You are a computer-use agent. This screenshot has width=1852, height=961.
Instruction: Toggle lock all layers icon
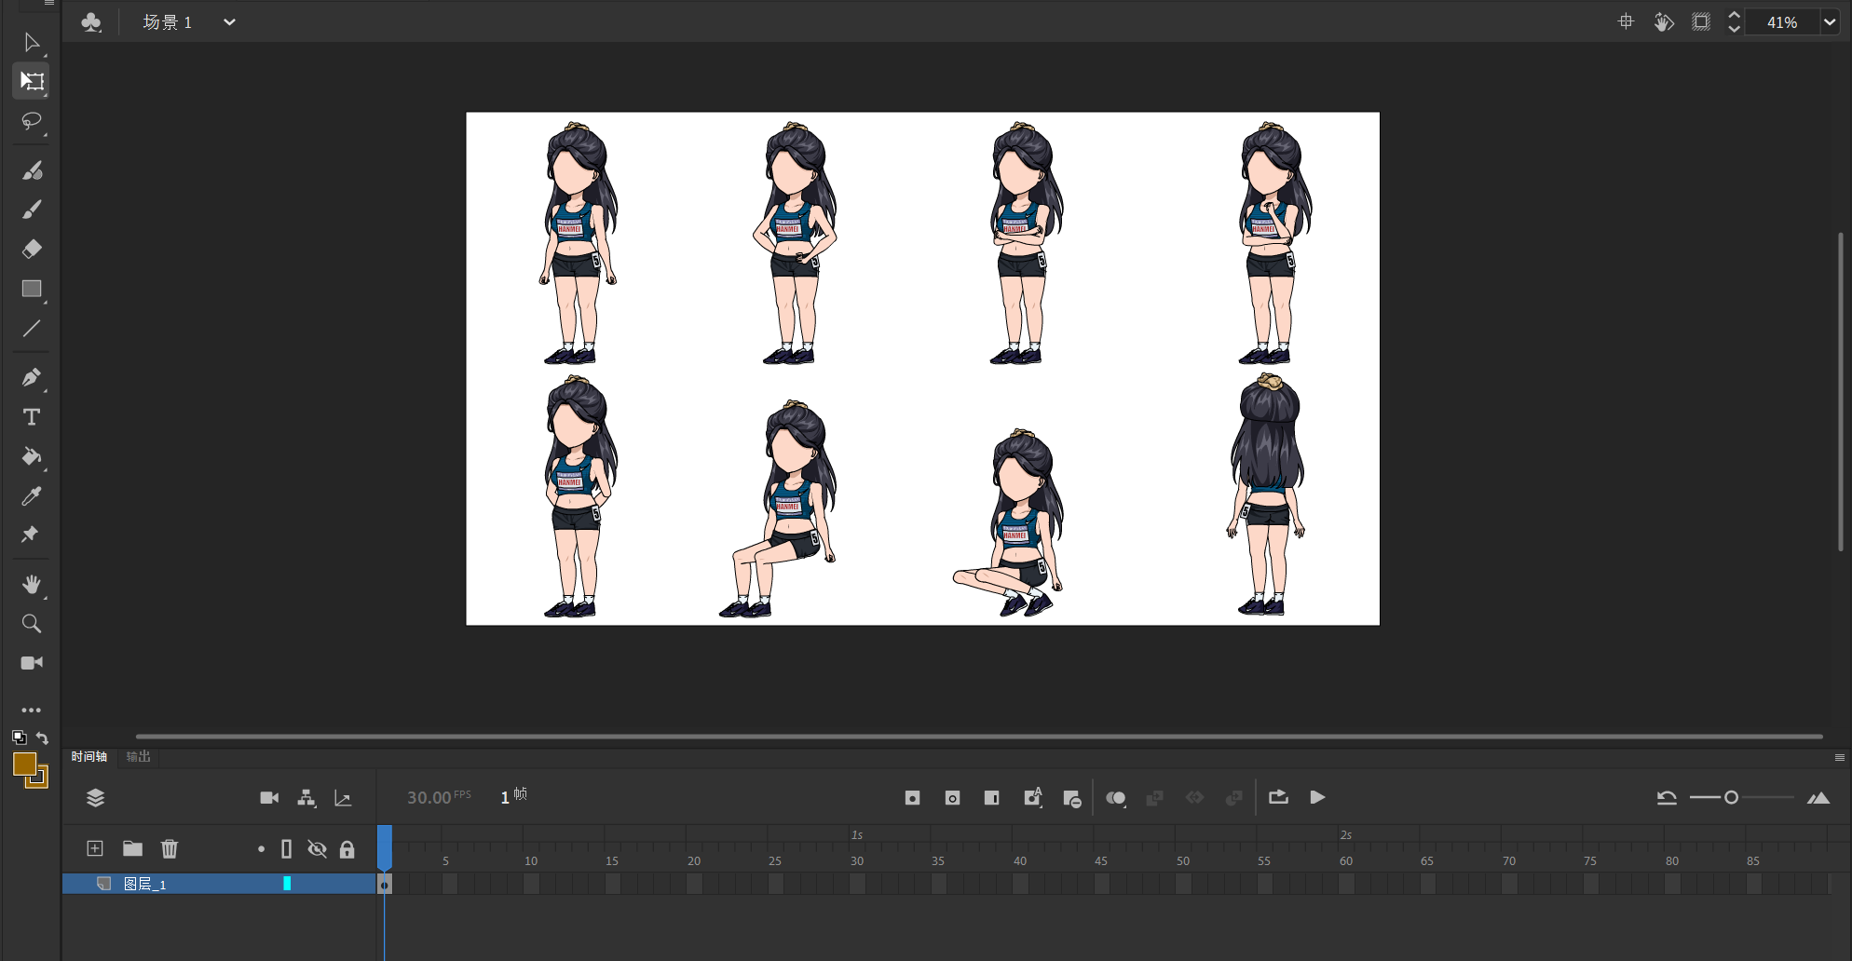(347, 848)
